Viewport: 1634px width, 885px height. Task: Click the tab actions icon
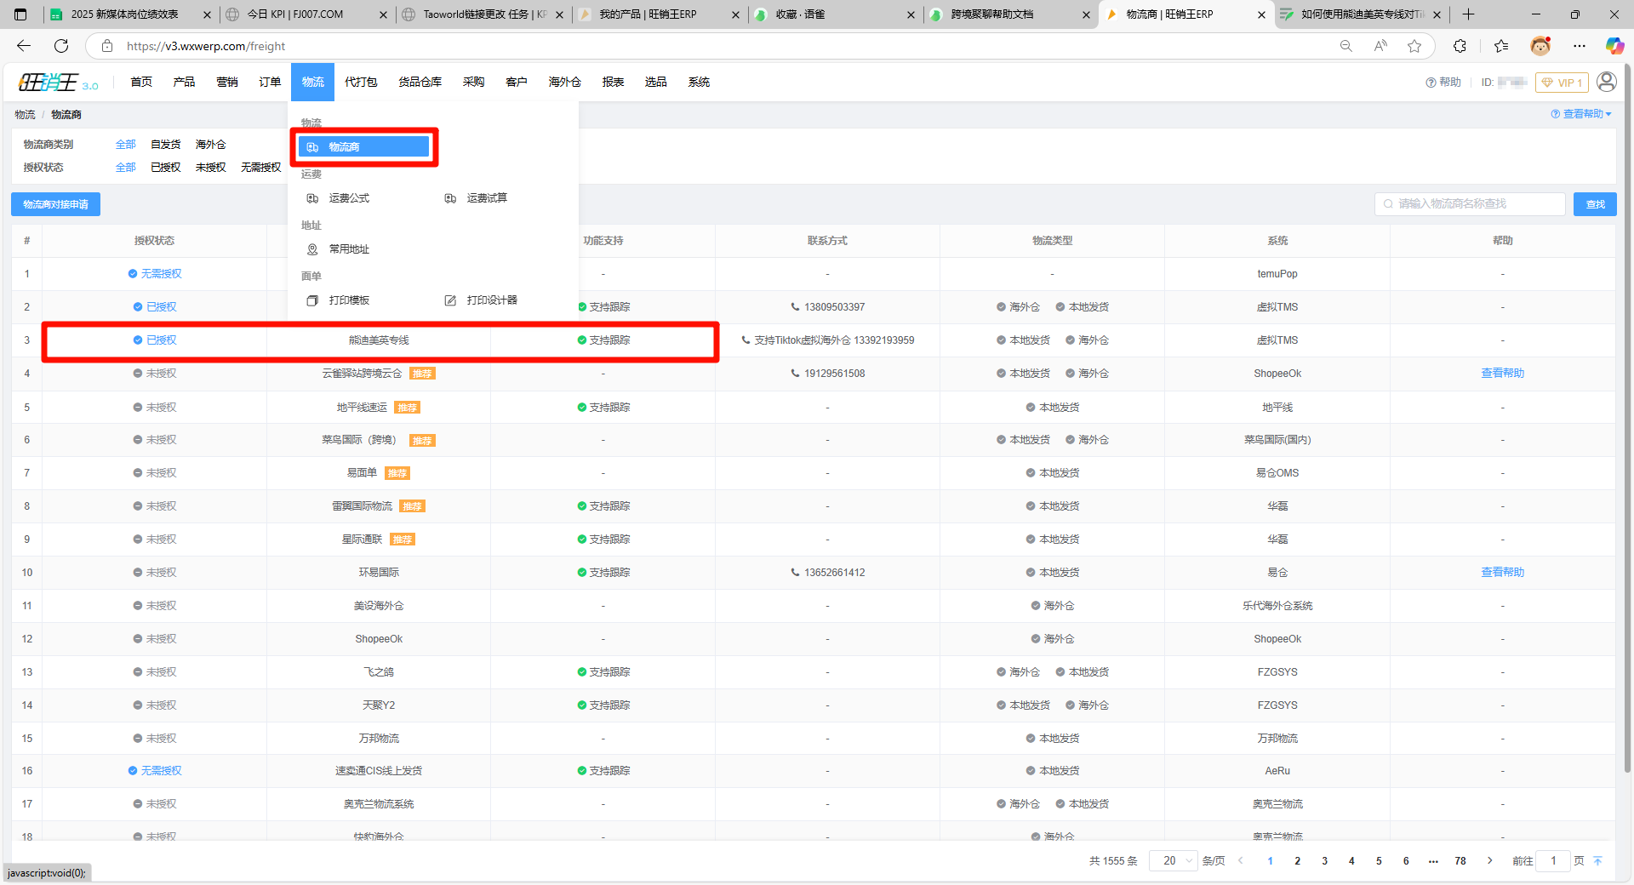pyautogui.click(x=20, y=14)
